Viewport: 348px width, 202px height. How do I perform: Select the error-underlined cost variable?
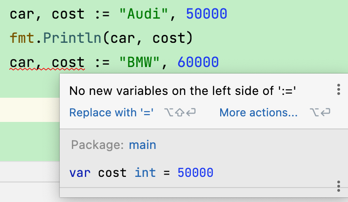(68, 62)
